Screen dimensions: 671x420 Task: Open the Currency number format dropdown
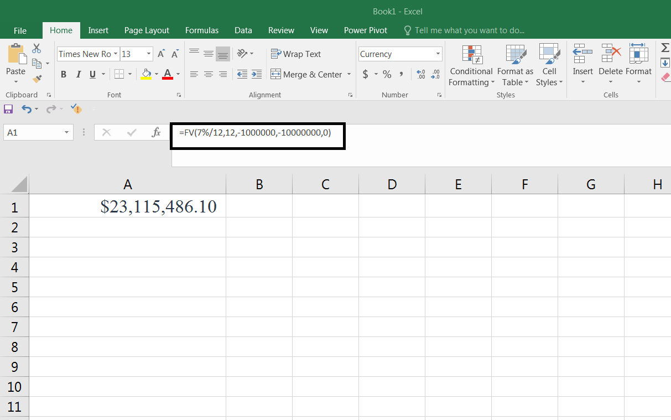point(438,54)
